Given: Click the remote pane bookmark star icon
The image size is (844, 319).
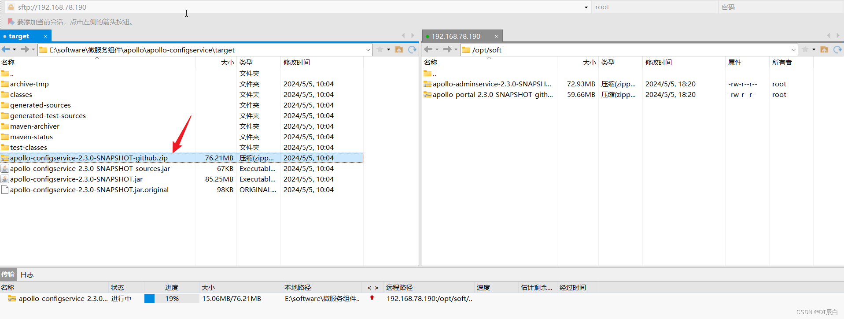Looking at the screenshot, I should tap(805, 49).
